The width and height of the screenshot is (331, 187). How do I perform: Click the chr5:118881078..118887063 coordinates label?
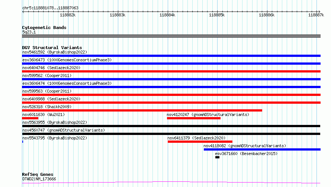coord(50,8)
